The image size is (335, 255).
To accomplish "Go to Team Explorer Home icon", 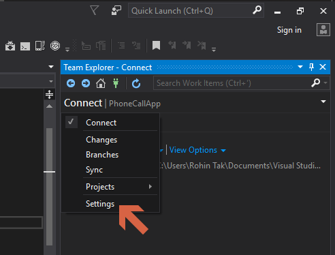I will (x=101, y=83).
